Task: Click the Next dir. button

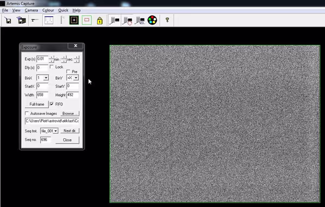Action: (x=70, y=131)
